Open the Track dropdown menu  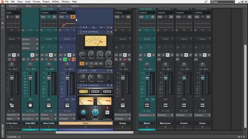pyautogui.click(x=46, y=6)
